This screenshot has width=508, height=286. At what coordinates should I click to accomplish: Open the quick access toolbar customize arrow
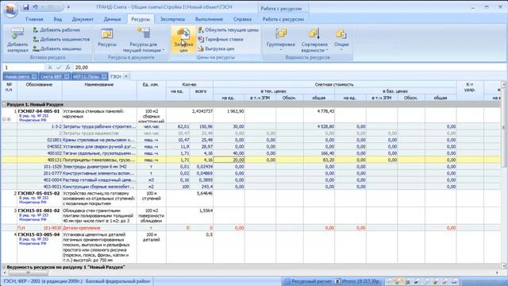(x=68, y=7)
